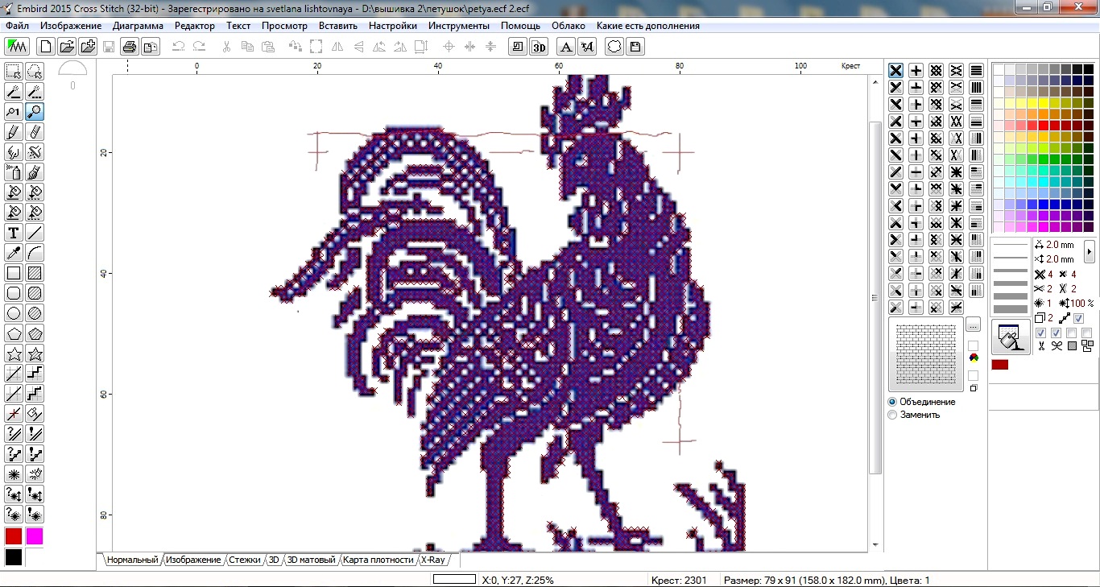Click the 3D view toolbar button
1100x587 pixels.
pyautogui.click(x=539, y=47)
